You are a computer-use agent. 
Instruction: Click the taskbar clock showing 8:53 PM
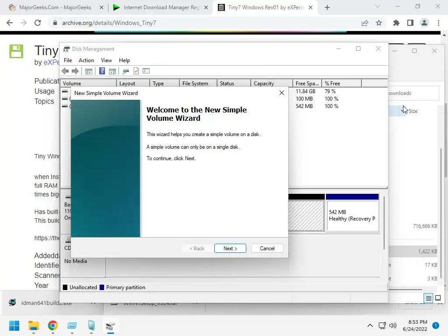[x=415, y=325]
